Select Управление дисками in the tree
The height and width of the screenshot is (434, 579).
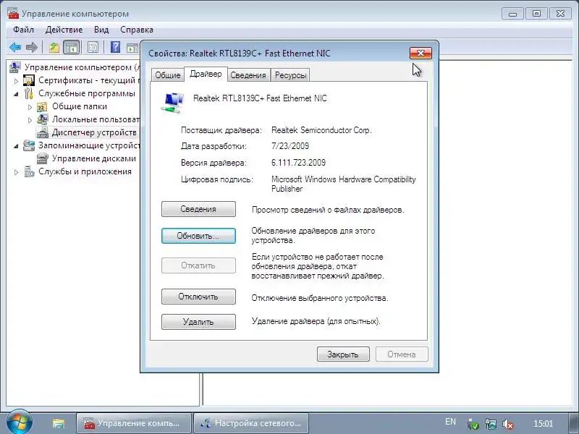(x=94, y=158)
